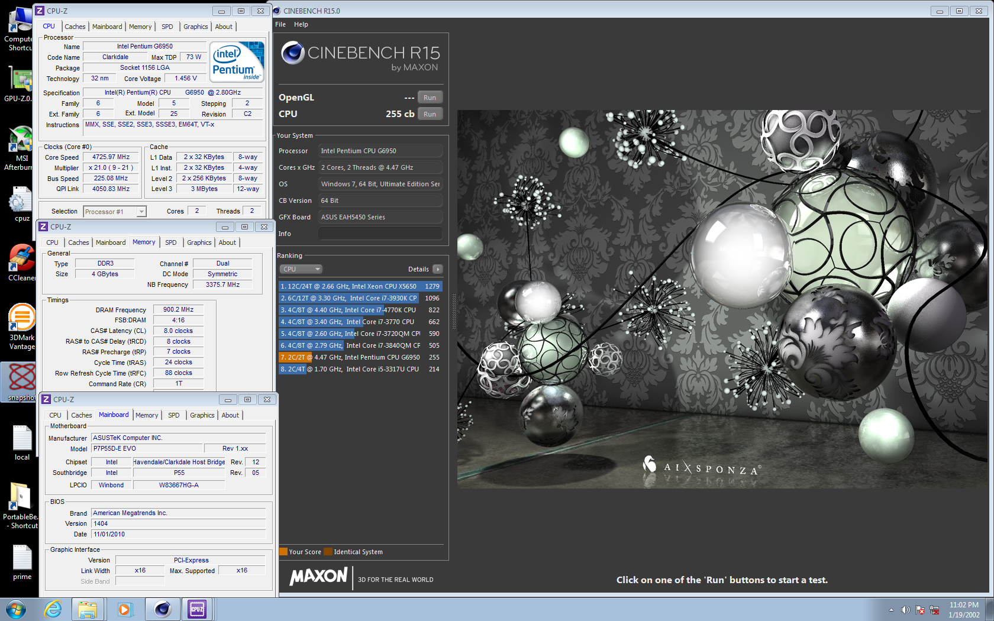This screenshot has width=994, height=621.
Task: Open the Action Center flag tray icon
Action: coord(920,610)
